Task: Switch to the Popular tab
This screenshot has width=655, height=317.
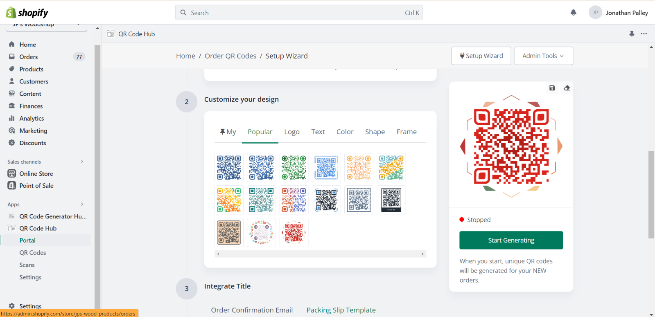Action: [x=260, y=132]
